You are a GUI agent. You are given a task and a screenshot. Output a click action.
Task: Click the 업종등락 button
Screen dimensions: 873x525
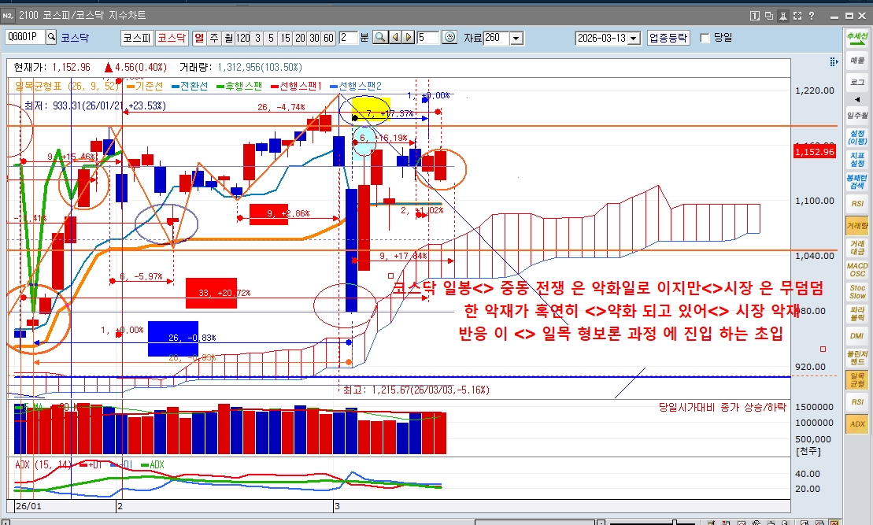(668, 37)
